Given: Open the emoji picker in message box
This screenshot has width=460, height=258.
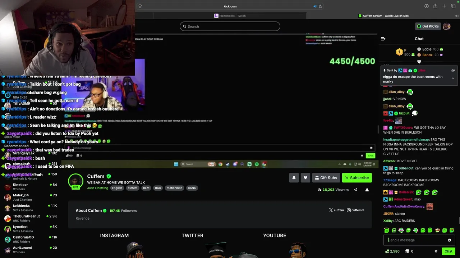Looking at the screenshot, I should point(449,240).
